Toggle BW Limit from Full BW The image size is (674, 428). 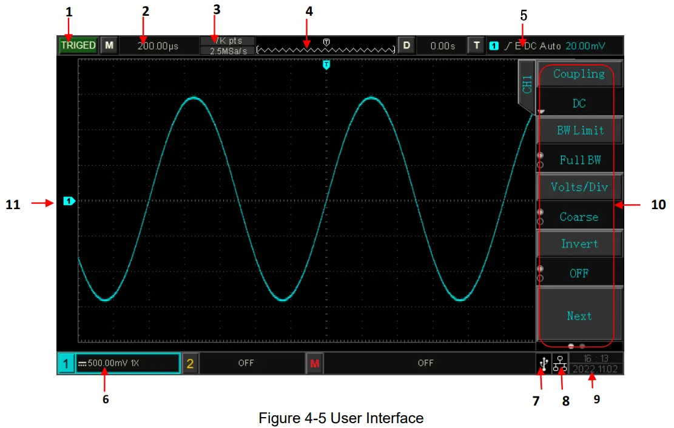(578, 145)
